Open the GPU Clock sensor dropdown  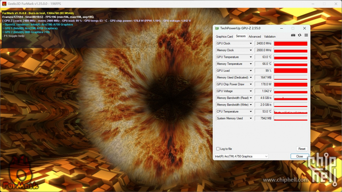250,44
